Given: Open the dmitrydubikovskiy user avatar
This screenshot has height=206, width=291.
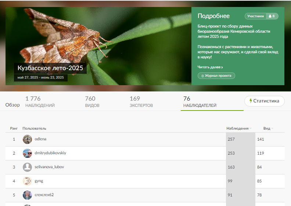Looking at the screenshot, I should (27, 153).
